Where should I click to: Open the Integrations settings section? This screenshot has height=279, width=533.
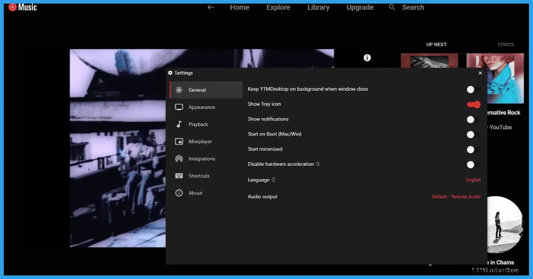tap(206, 159)
